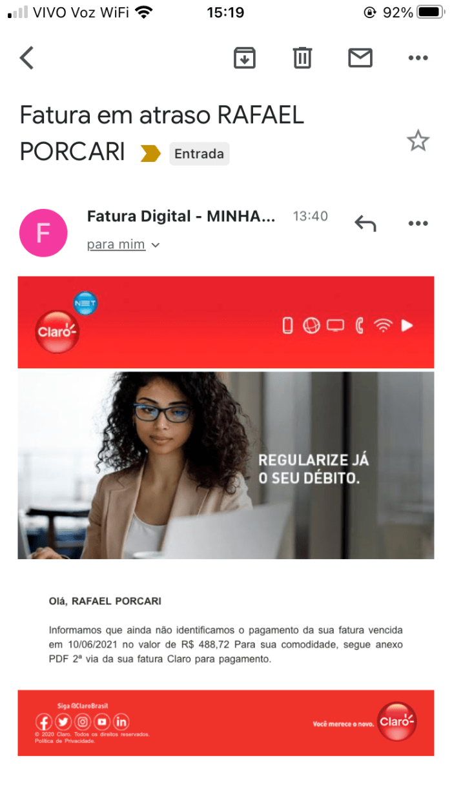Open message more options menu beside reply
This screenshot has width=452, height=803.
tap(418, 223)
